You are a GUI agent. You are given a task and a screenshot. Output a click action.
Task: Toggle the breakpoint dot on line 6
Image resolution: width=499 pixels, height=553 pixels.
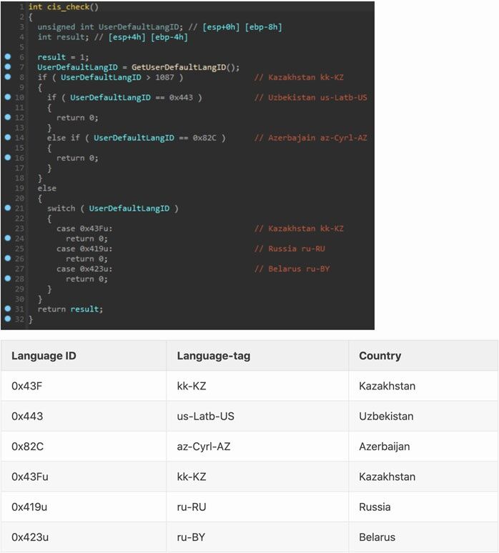8,56
